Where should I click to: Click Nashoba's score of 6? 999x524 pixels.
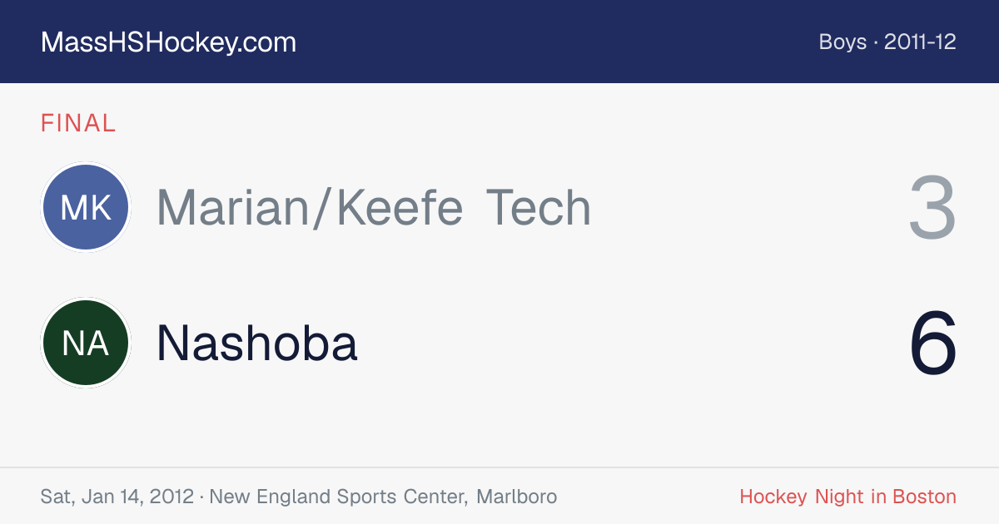click(932, 343)
